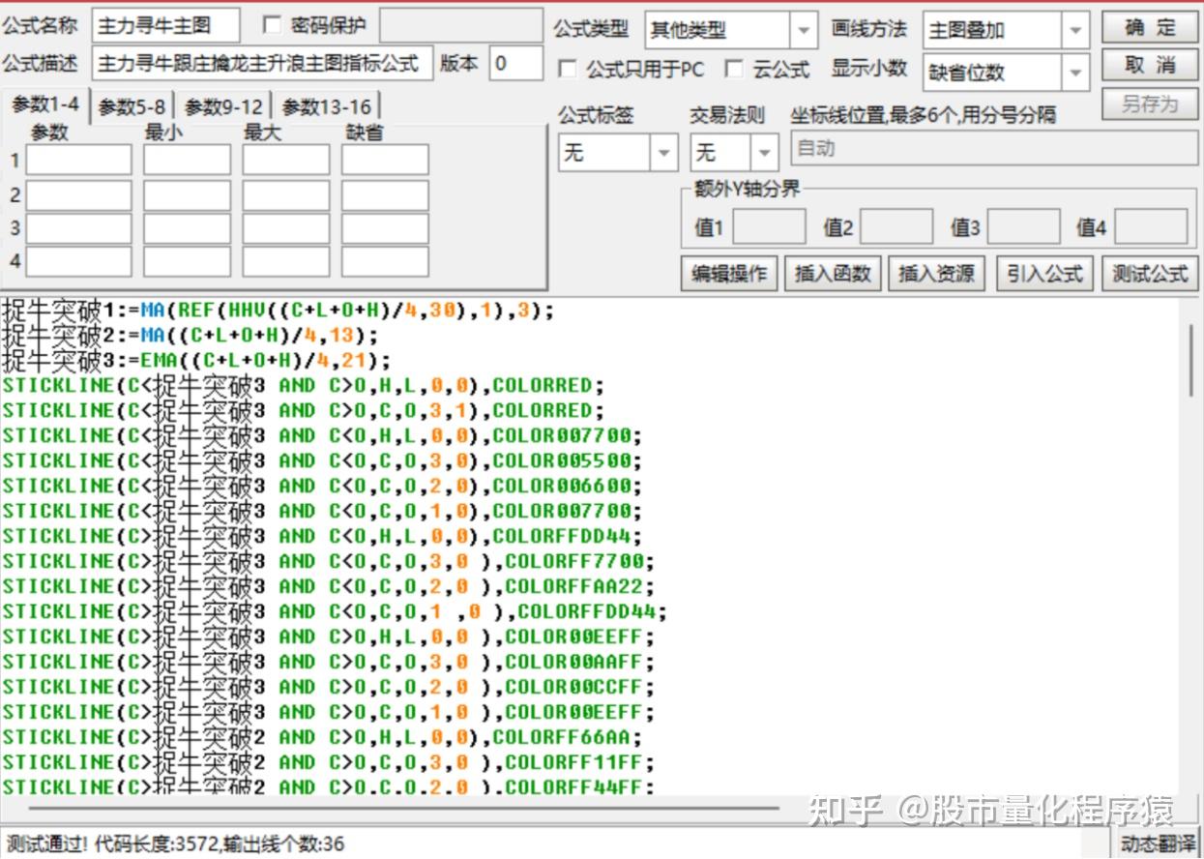Click the 公式名称 formula name field
The height and width of the screenshot is (859, 1204).
pos(165,27)
